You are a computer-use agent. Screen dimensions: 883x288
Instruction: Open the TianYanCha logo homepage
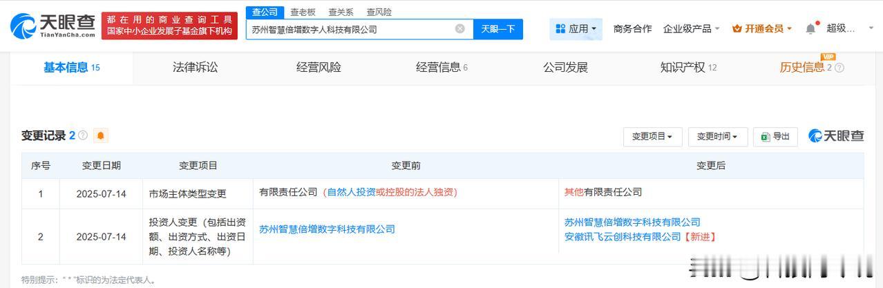pyautogui.click(x=53, y=26)
